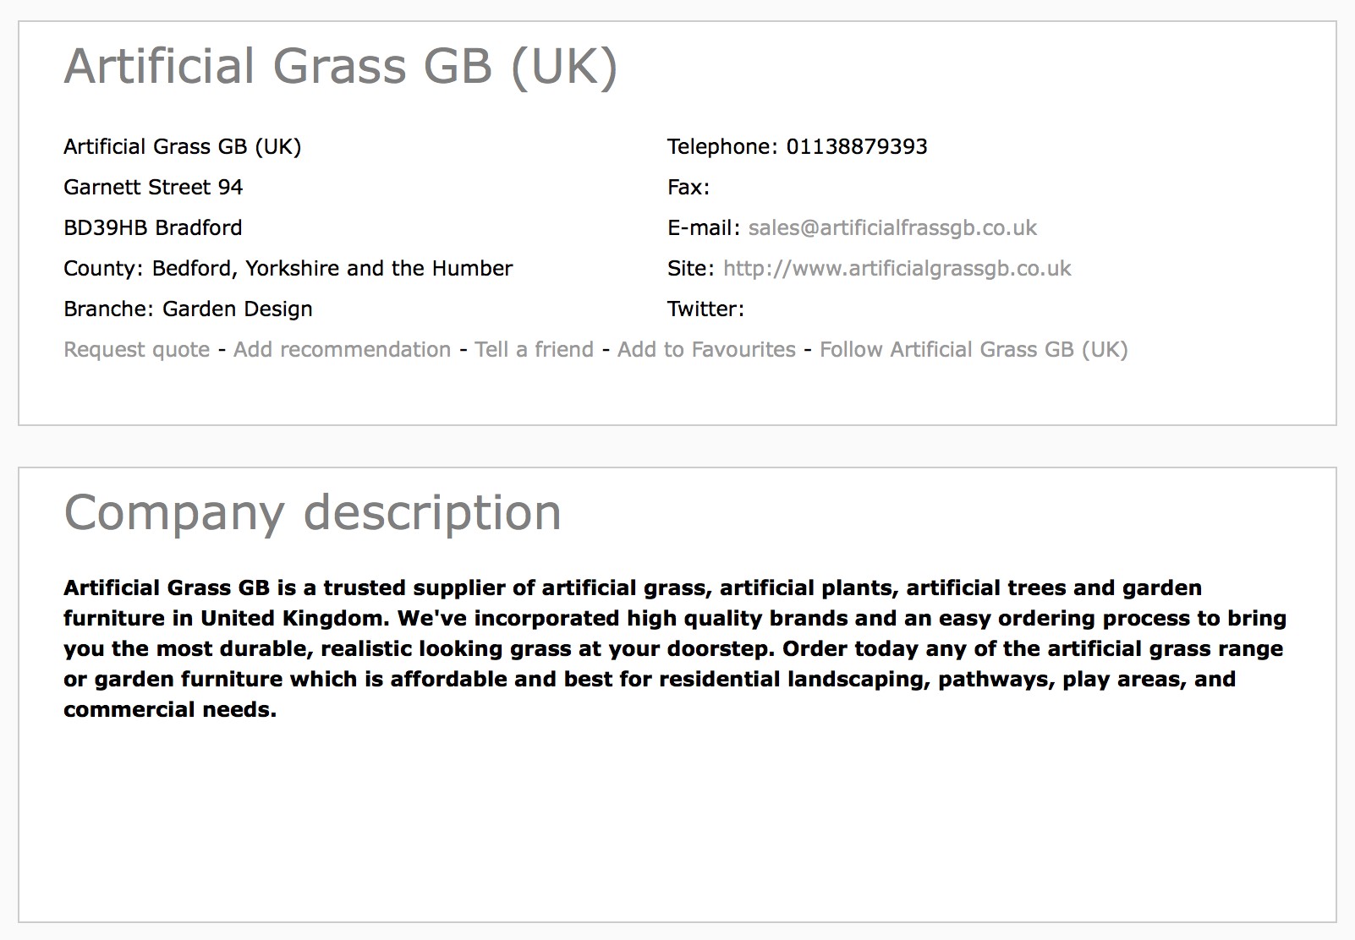Viewport: 1355px width, 940px height.
Task: Click the telephone number 01138879393
Action: click(x=857, y=147)
